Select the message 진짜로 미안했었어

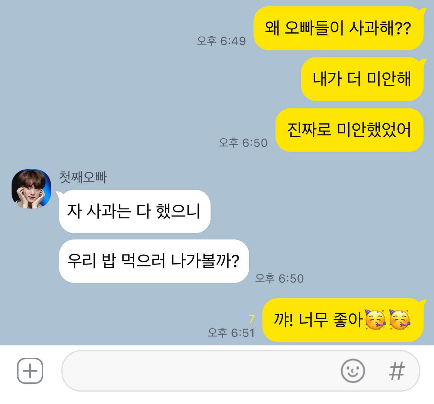tap(349, 130)
